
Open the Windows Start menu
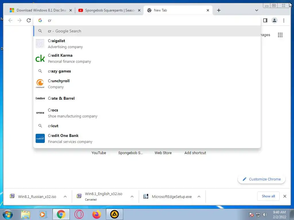(8, 214)
